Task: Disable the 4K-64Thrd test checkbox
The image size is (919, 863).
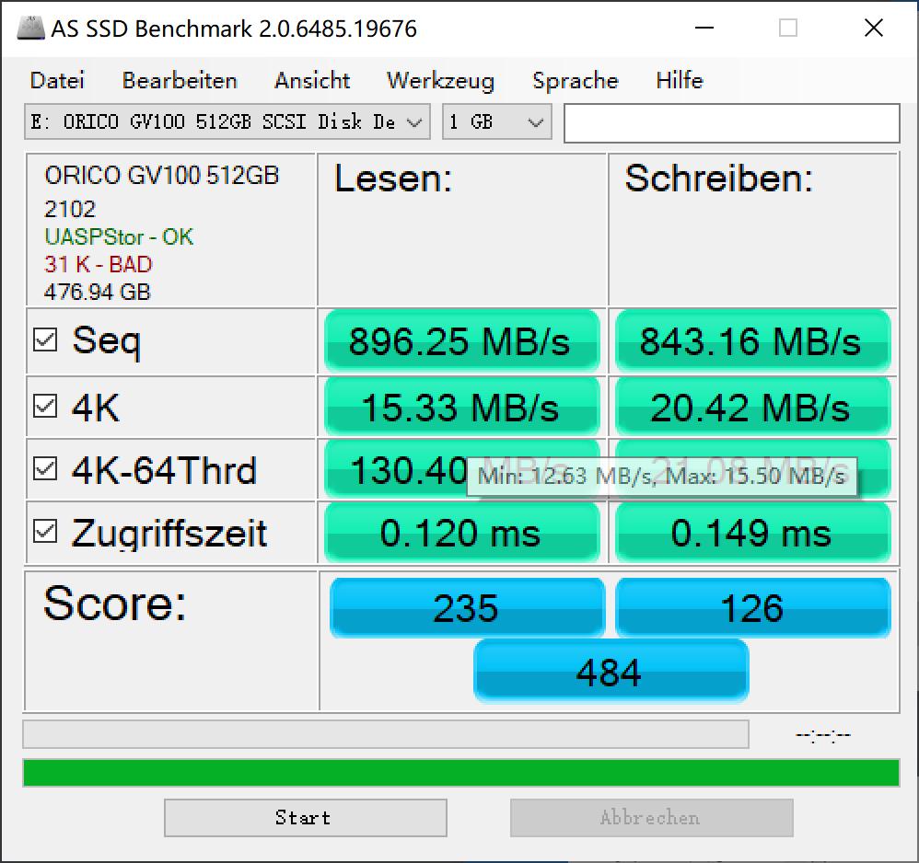Action: coord(45,468)
